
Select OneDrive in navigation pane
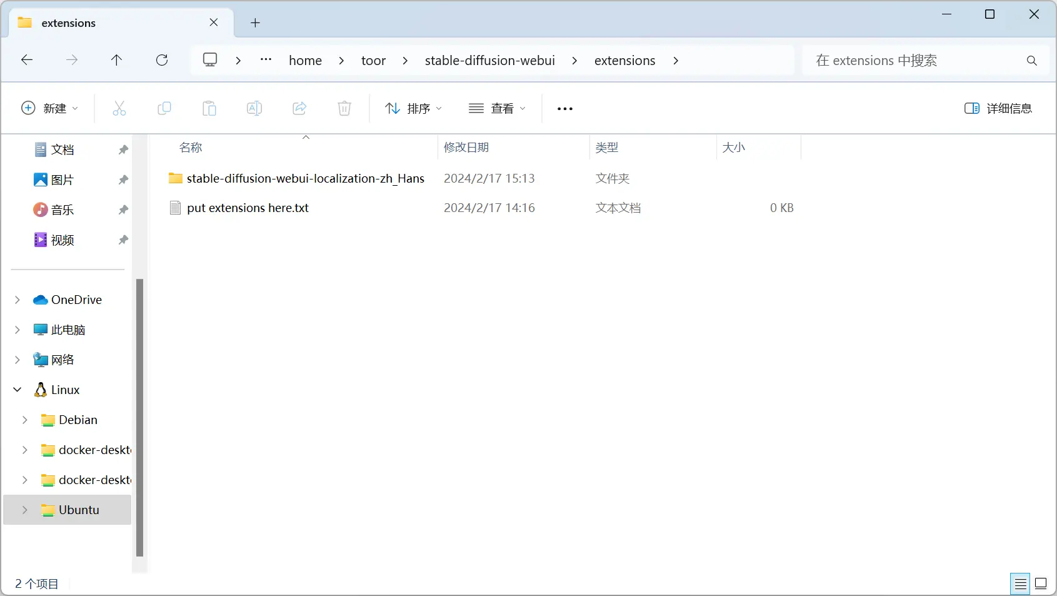click(x=76, y=300)
